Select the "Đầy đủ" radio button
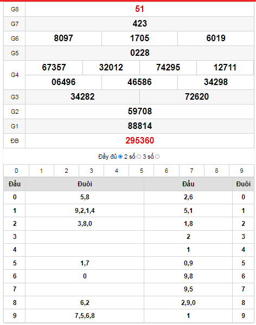Image resolution: width=256 pixels, height=325 pixels. click(x=120, y=157)
